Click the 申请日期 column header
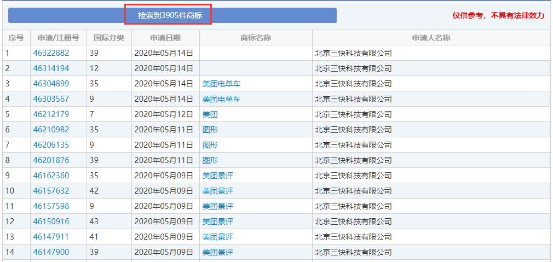The height and width of the screenshot is (262, 553). [x=165, y=38]
